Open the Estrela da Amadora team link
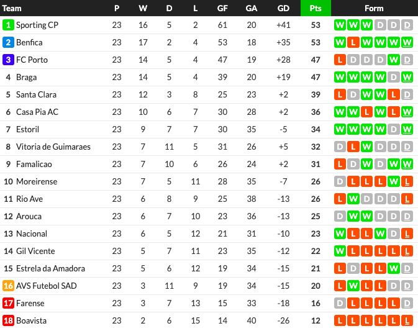The width and height of the screenshot is (418, 331). click(x=51, y=268)
